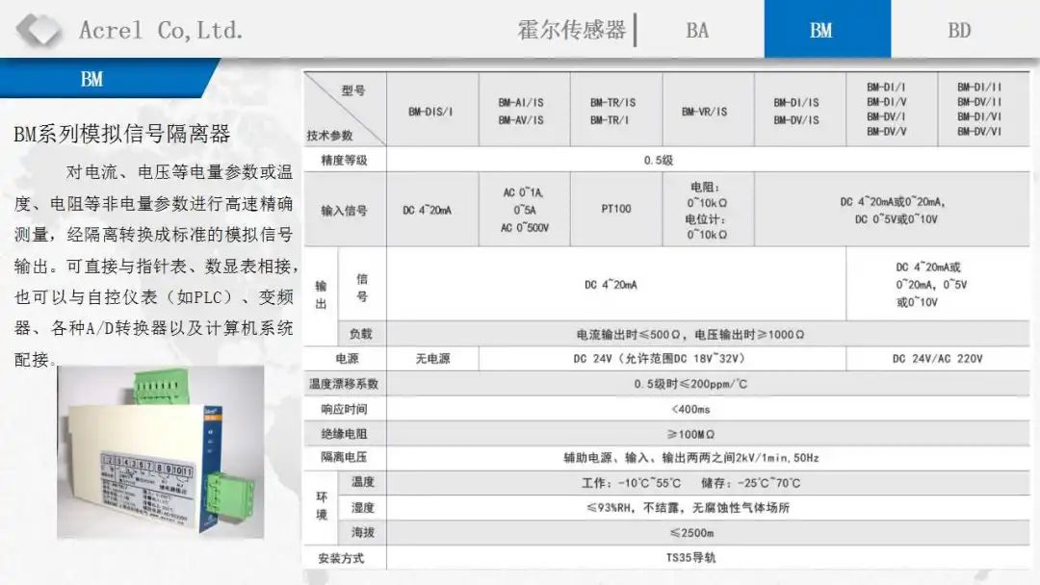Click the Acrel diamond logo icon
1040x585 pixels.
[39, 29]
